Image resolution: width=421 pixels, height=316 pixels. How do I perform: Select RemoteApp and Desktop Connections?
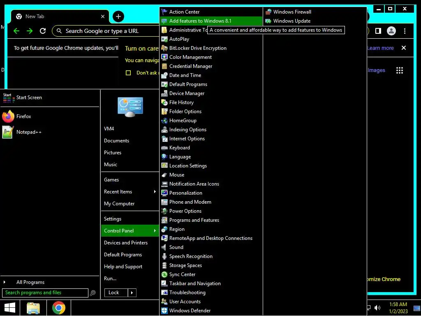pyautogui.click(x=211, y=238)
